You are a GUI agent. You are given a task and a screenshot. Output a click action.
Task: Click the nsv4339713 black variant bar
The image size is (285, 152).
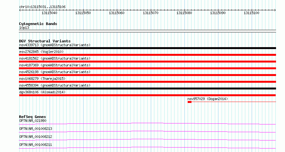tap(147, 48)
